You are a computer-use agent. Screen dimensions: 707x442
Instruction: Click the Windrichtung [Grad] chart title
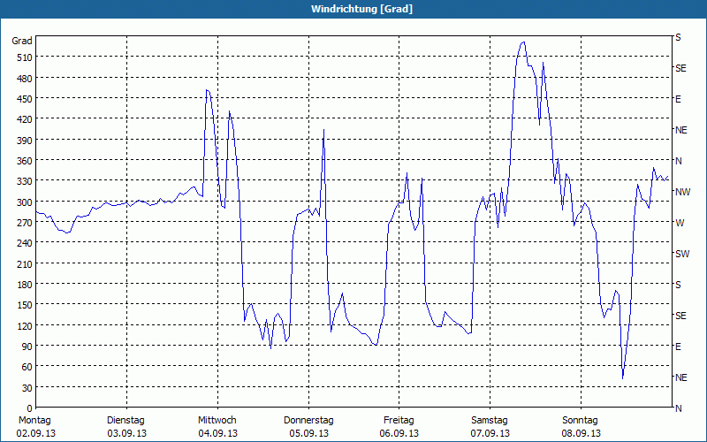pyautogui.click(x=361, y=9)
